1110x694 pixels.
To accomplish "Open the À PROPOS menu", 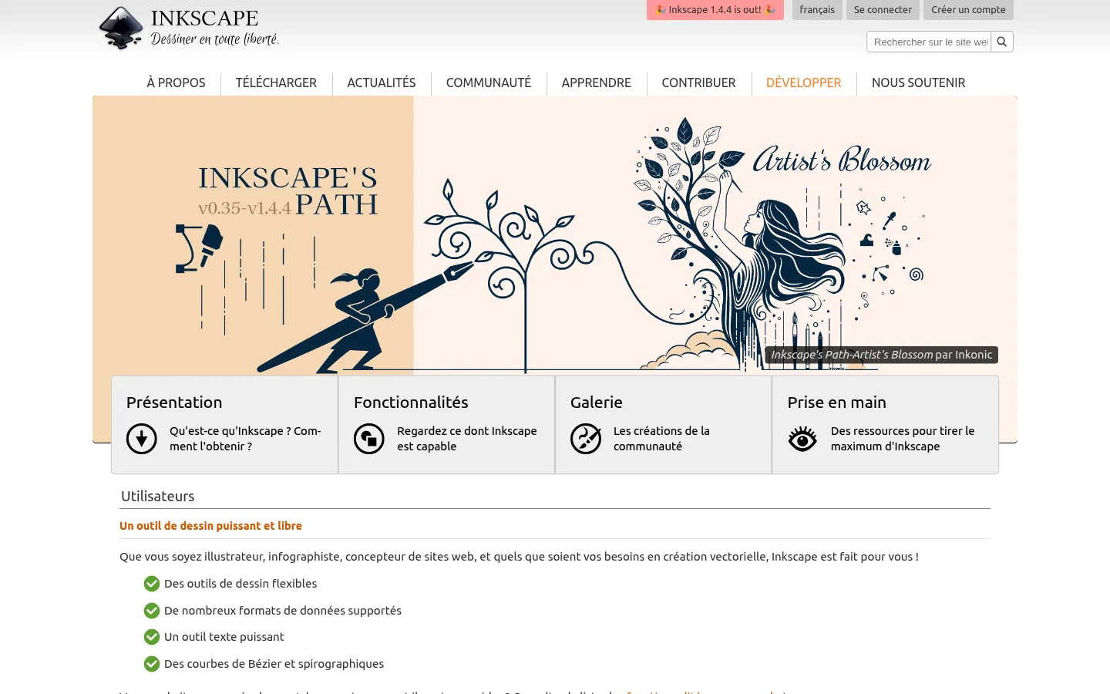I will (x=176, y=83).
